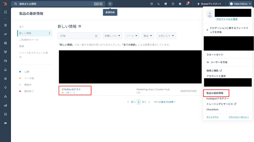Open the 製品 filter dropdown
This screenshot has height=142, width=254.
tap(148, 36)
